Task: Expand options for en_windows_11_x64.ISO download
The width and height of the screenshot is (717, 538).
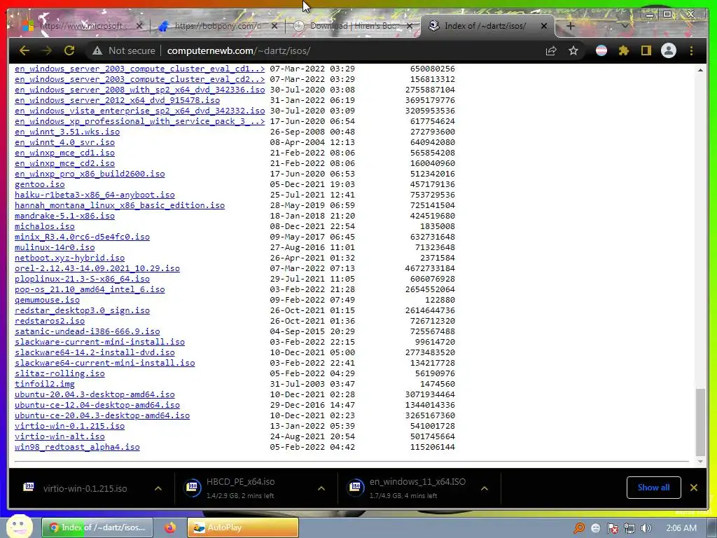Action: [x=485, y=488]
